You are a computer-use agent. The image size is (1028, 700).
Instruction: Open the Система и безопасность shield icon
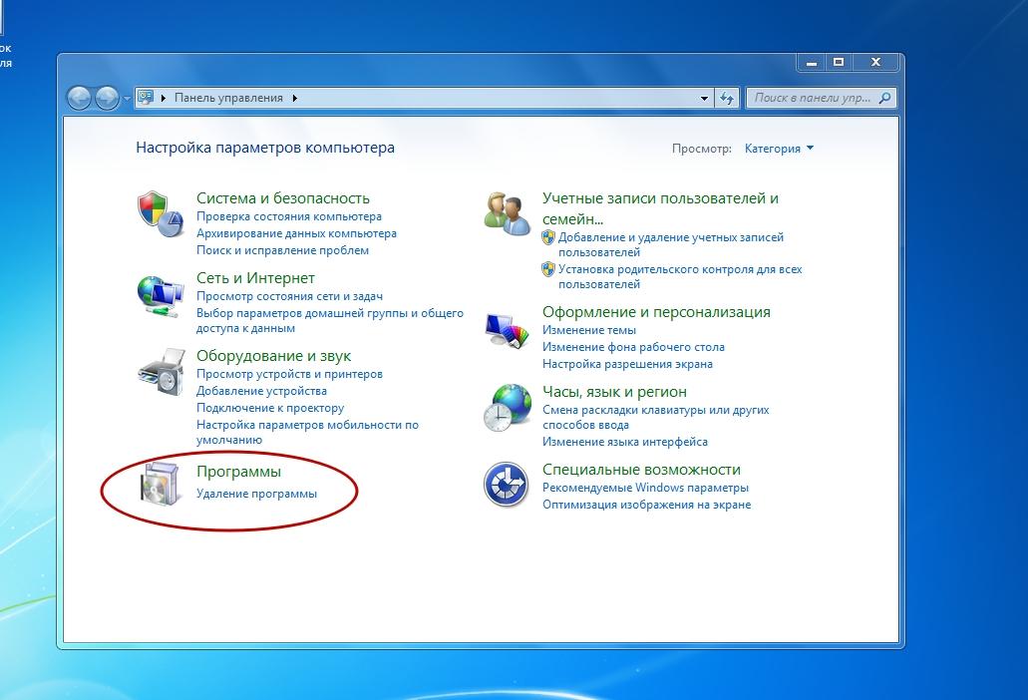click(x=160, y=213)
